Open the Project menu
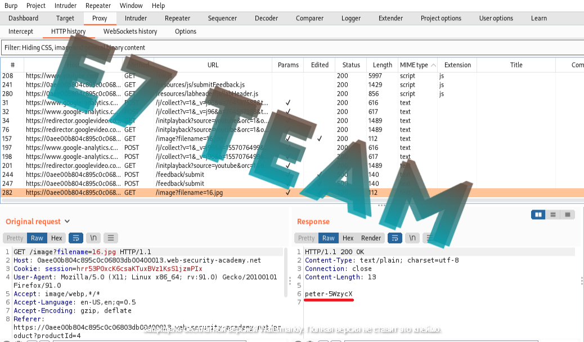 coord(36,6)
